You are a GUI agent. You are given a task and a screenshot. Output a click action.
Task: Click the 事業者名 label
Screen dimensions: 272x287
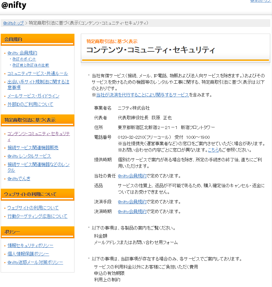pos(103,108)
